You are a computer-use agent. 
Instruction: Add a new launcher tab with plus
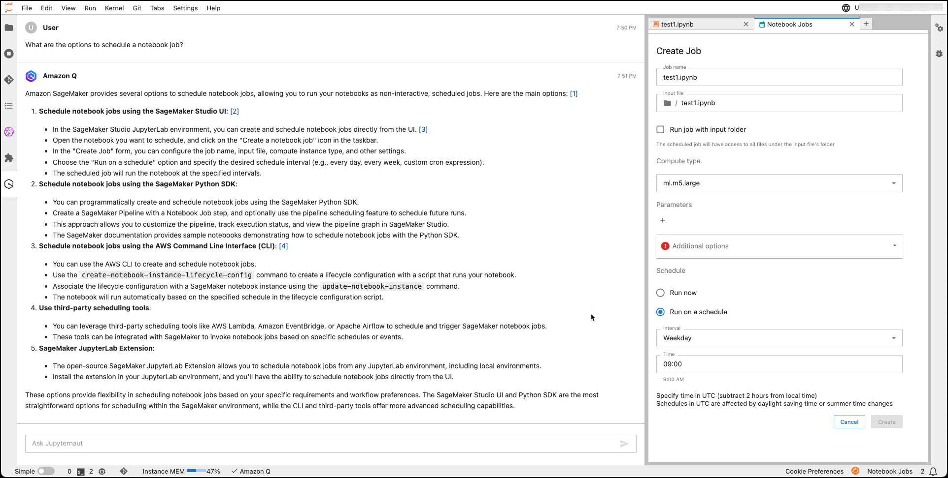[x=866, y=24]
